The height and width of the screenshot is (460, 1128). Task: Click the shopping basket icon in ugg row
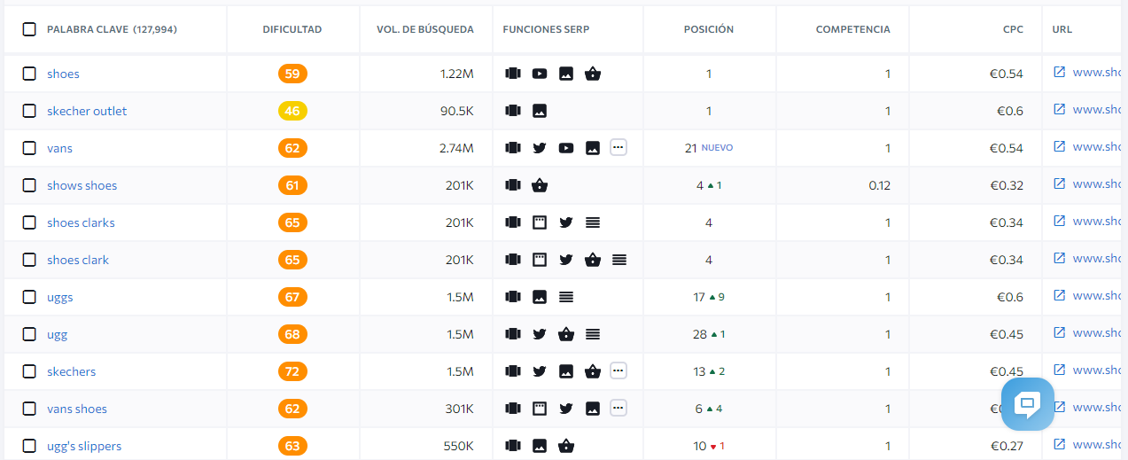point(566,334)
